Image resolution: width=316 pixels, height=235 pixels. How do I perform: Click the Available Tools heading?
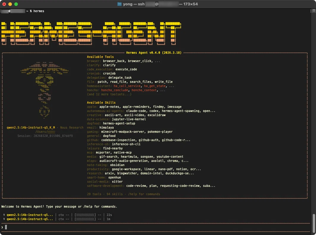[100, 57]
